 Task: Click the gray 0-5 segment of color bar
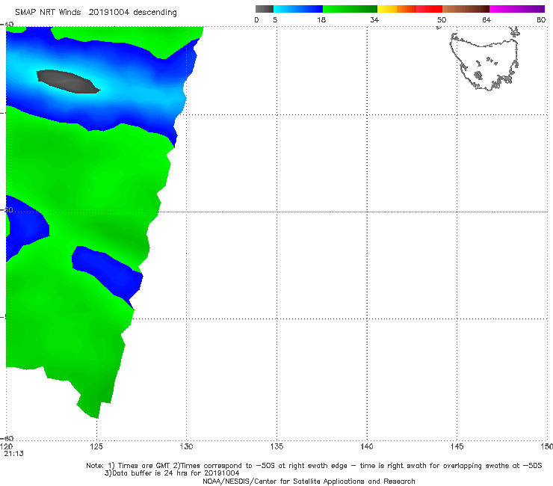coord(264,9)
